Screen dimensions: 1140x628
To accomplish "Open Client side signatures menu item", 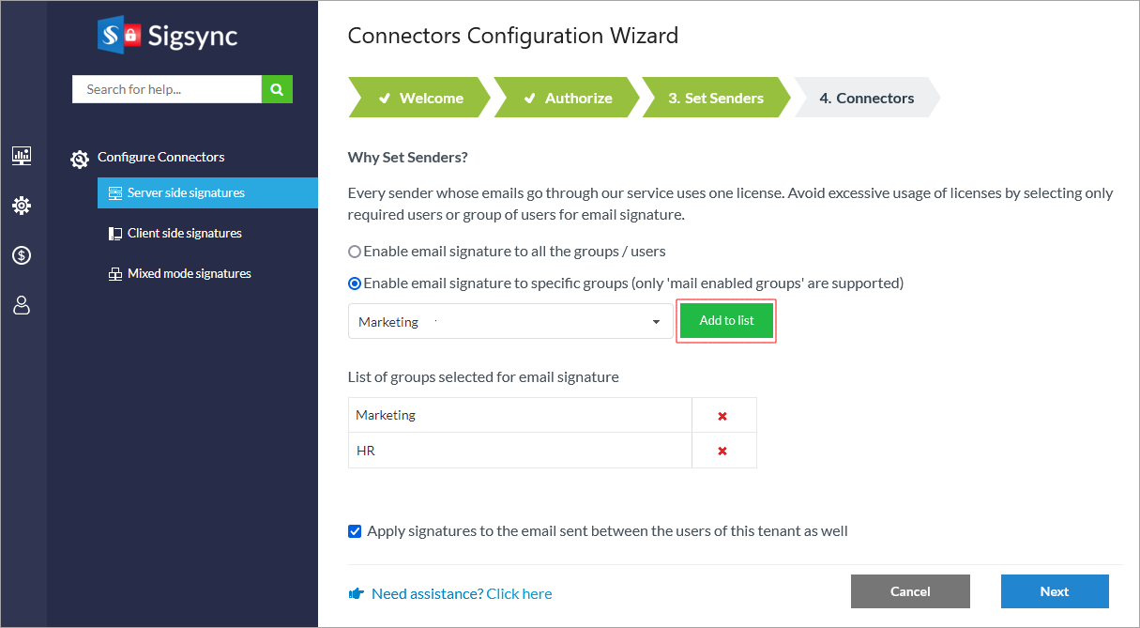I will point(184,233).
